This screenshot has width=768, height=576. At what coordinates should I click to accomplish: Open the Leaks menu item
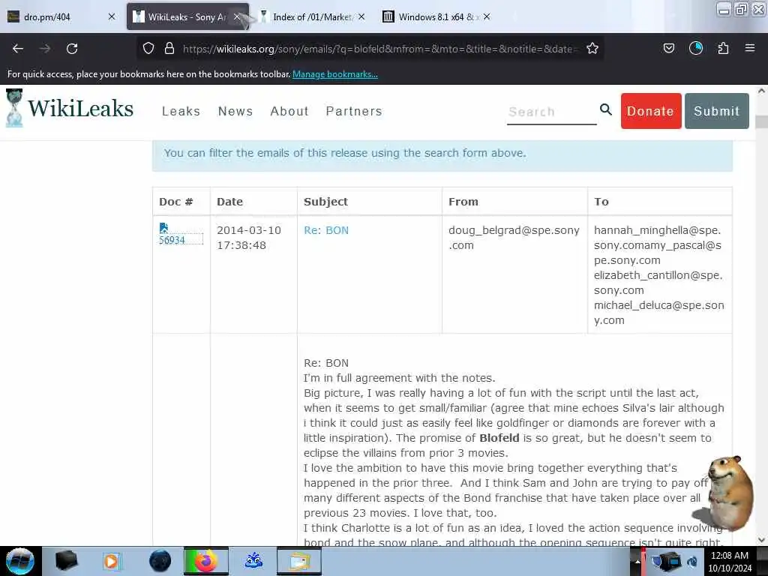tap(181, 111)
